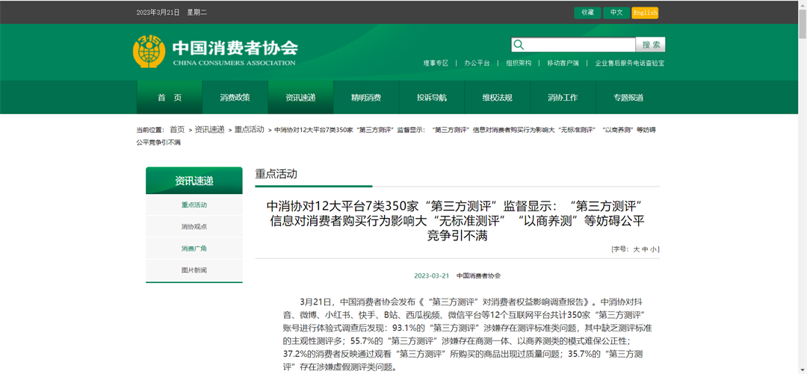Select 消协观点 in the left sidebar
The height and width of the screenshot is (374, 807).
pyautogui.click(x=194, y=227)
